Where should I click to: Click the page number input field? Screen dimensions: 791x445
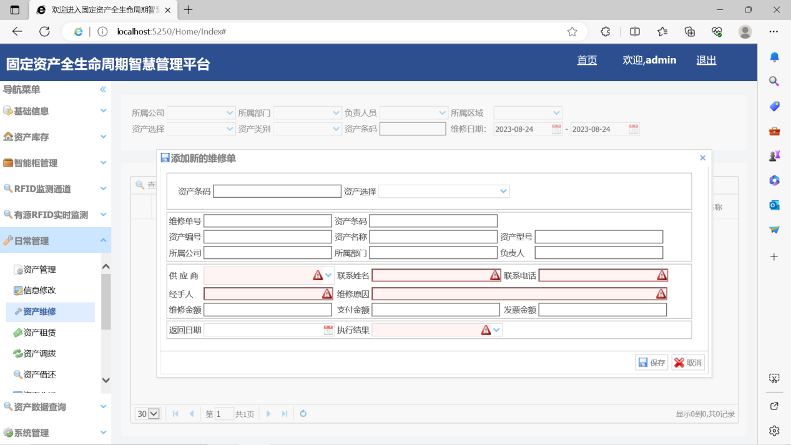tap(224, 414)
